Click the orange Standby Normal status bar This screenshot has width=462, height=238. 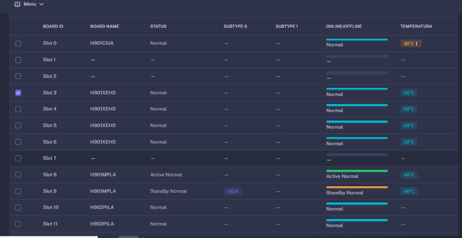tap(357, 187)
